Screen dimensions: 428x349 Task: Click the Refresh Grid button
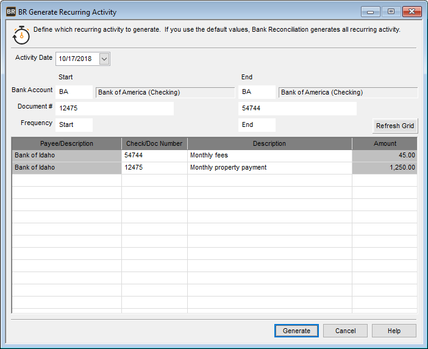395,126
